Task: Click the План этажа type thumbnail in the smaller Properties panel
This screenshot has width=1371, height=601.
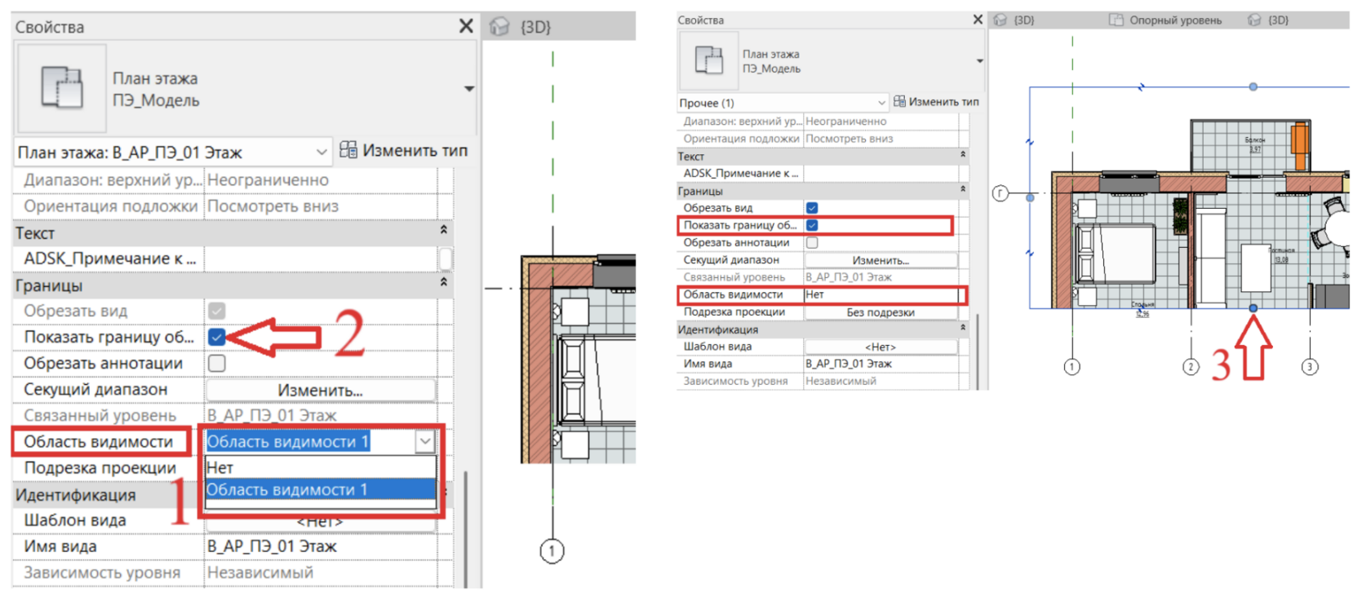Action: pos(708,60)
